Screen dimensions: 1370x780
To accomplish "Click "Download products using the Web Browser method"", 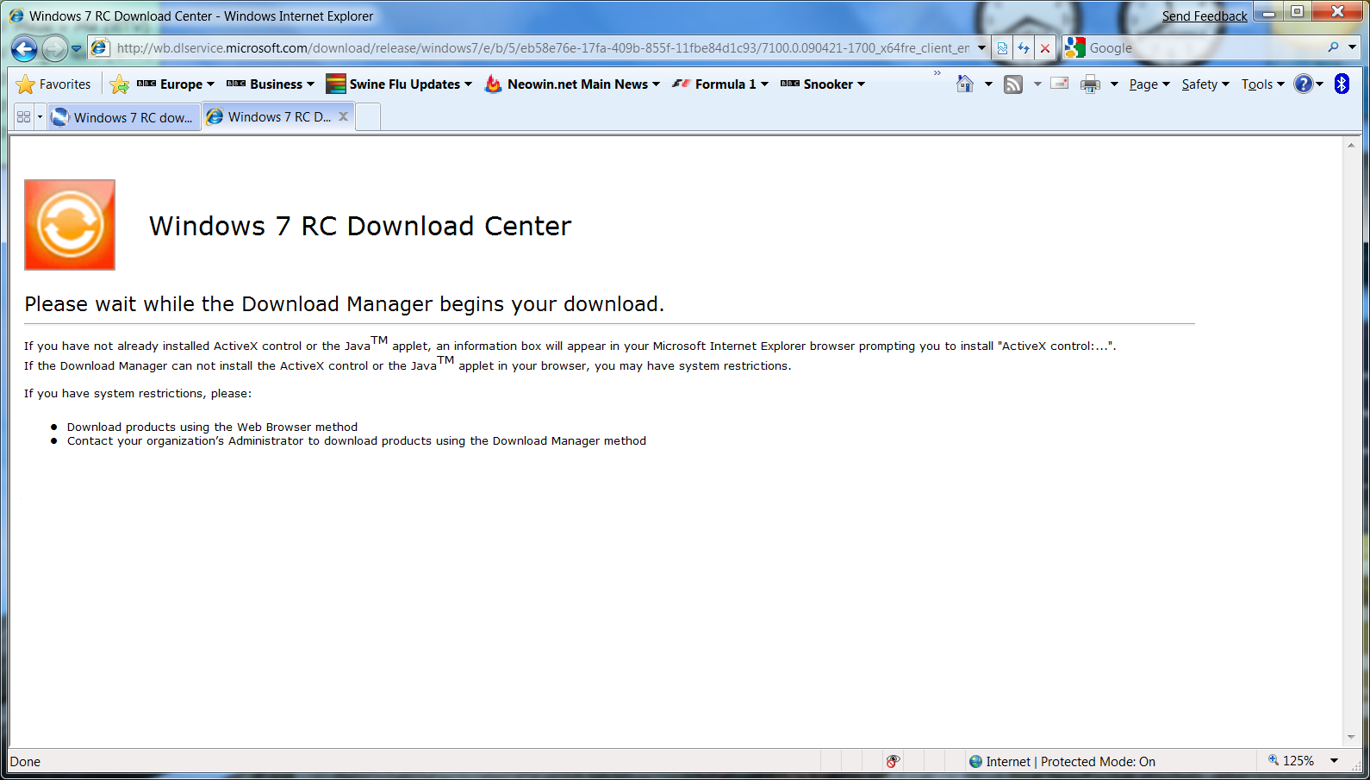I will click(x=212, y=427).
